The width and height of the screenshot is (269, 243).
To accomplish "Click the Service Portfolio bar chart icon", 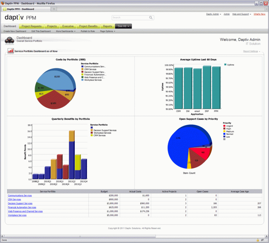I will 11,51.
